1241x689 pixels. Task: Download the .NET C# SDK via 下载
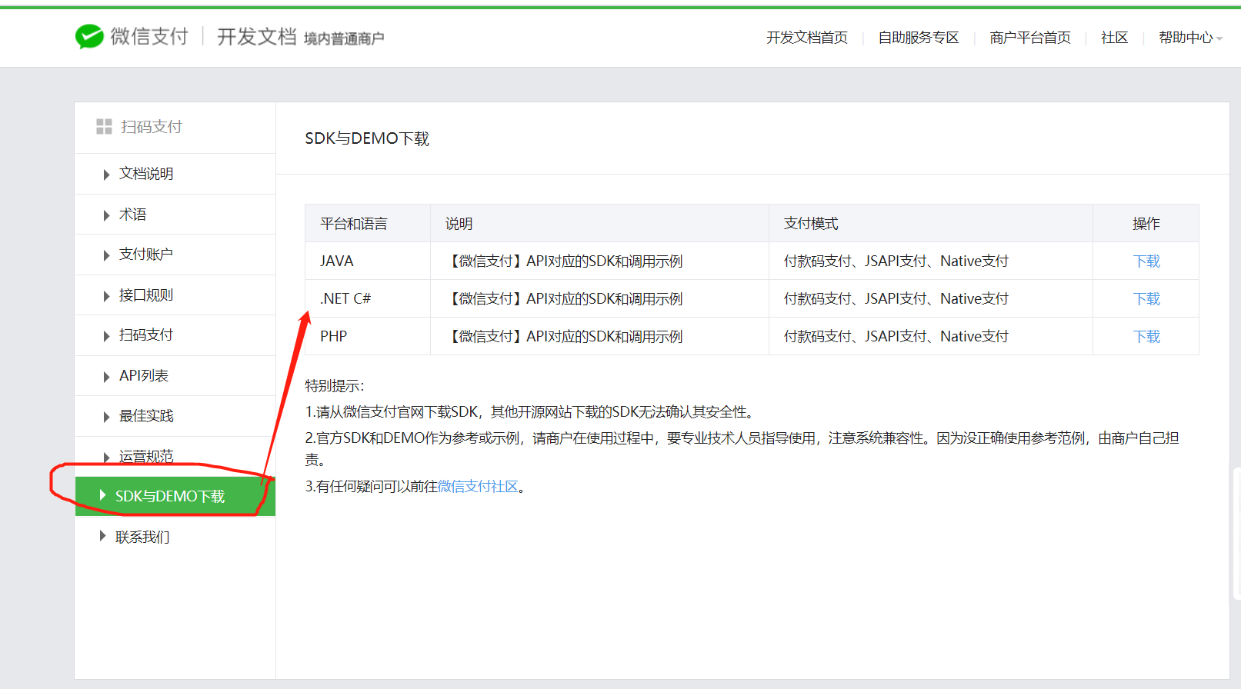click(1146, 299)
